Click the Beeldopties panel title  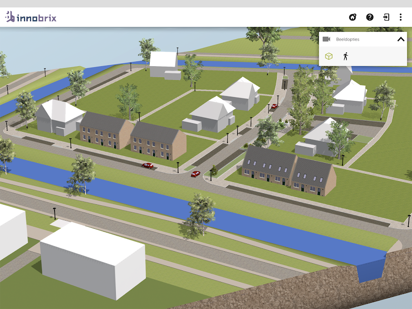click(348, 40)
